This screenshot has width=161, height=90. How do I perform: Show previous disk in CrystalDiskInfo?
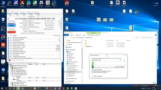coord(8,18)
